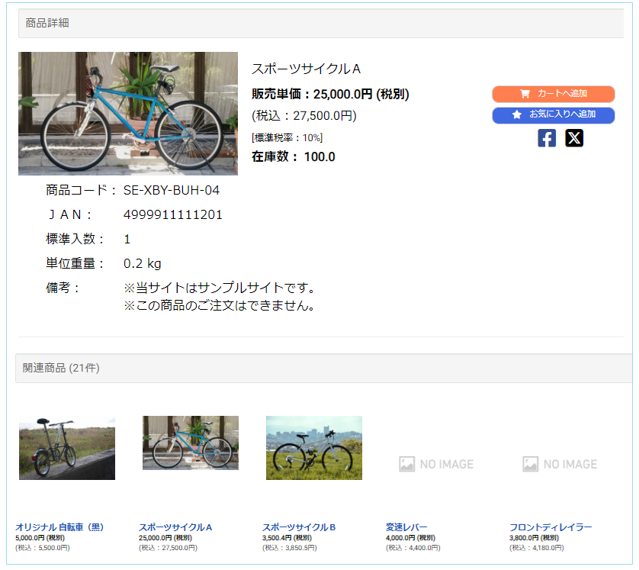Click the NO IMAGE placeholder above 変速レバー

[436, 464]
